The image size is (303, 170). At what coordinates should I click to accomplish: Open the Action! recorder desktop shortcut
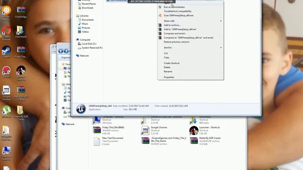point(6,72)
